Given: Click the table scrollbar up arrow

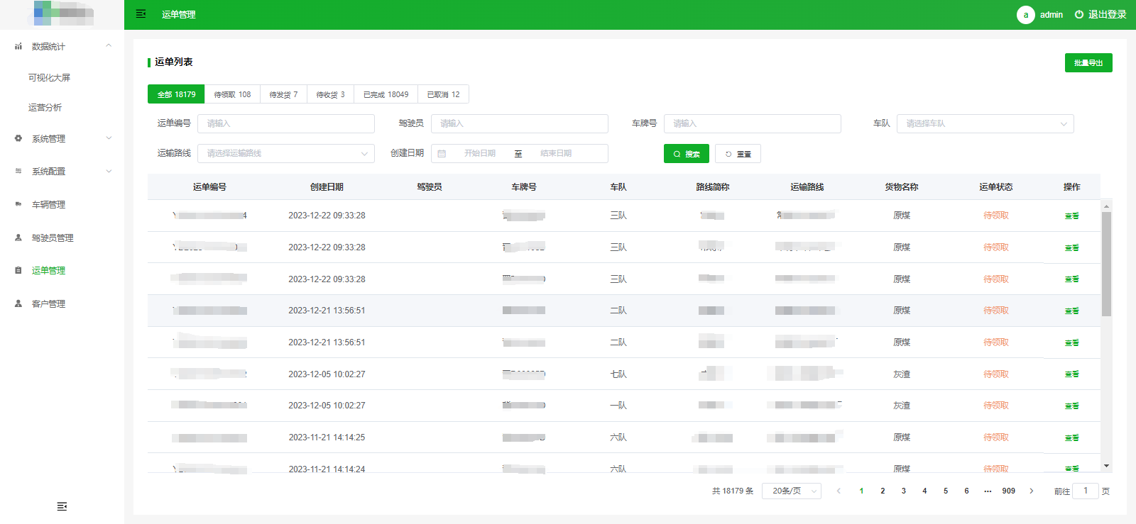Looking at the screenshot, I should [x=1106, y=206].
